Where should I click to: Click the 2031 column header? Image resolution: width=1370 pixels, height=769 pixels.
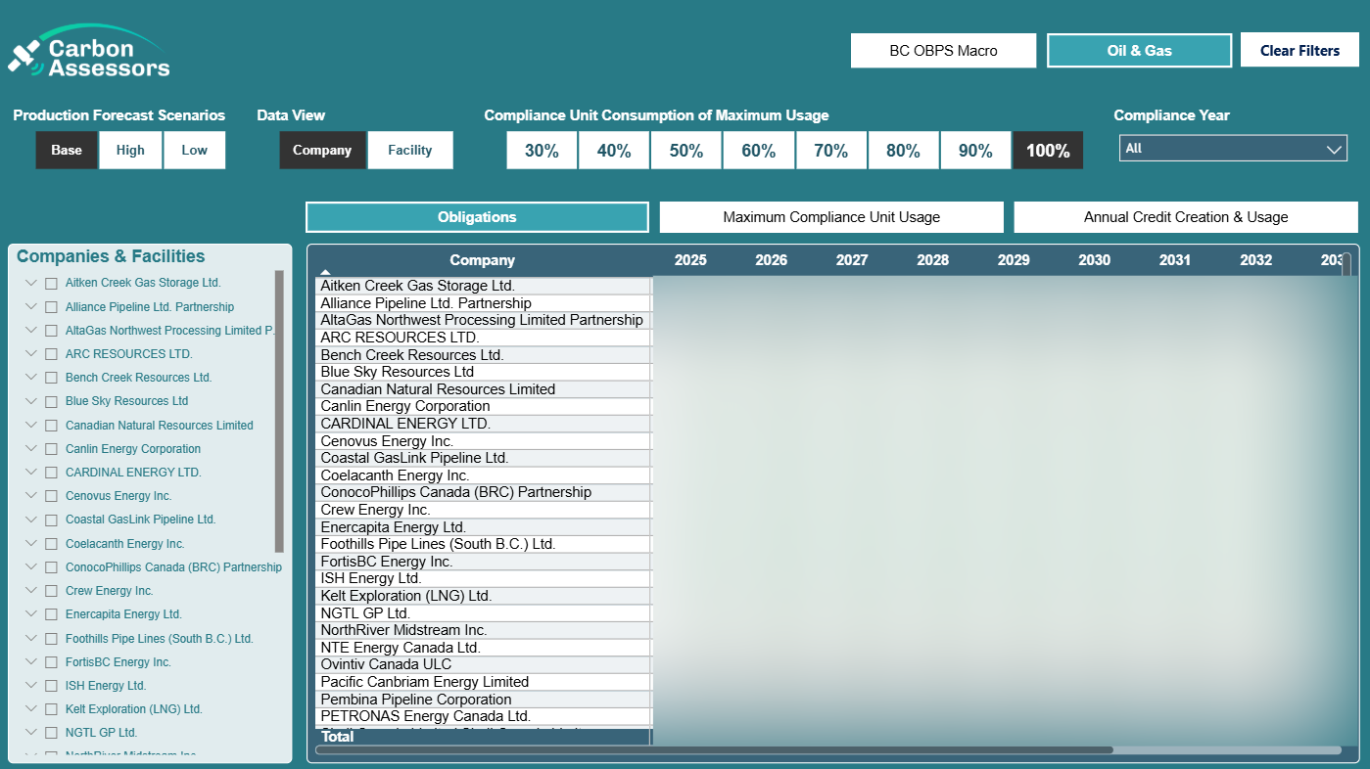[1175, 260]
